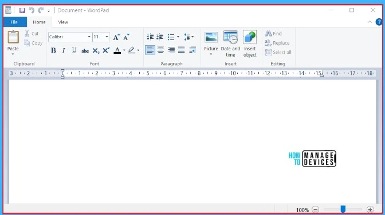Open the Paragraph settings icon
The width and height of the screenshot is (385, 215).
(x=192, y=50)
